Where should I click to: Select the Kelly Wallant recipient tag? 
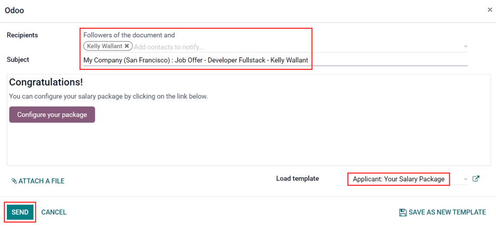click(x=104, y=46)
